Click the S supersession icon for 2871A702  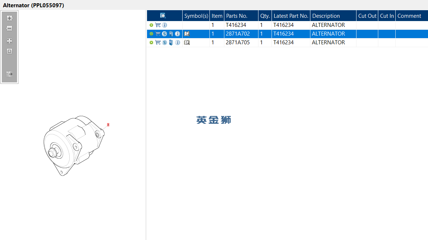tap(164, 34)
